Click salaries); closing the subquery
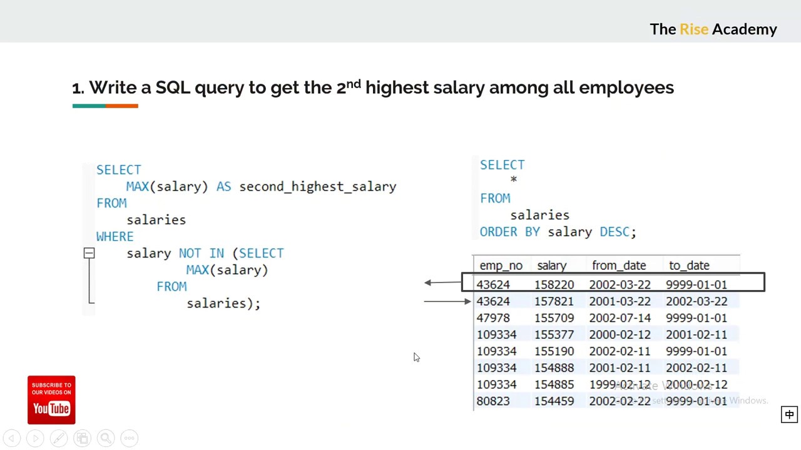Image resolution: width=801 pixels, height=450 pixels. click(x=223, y=303)
